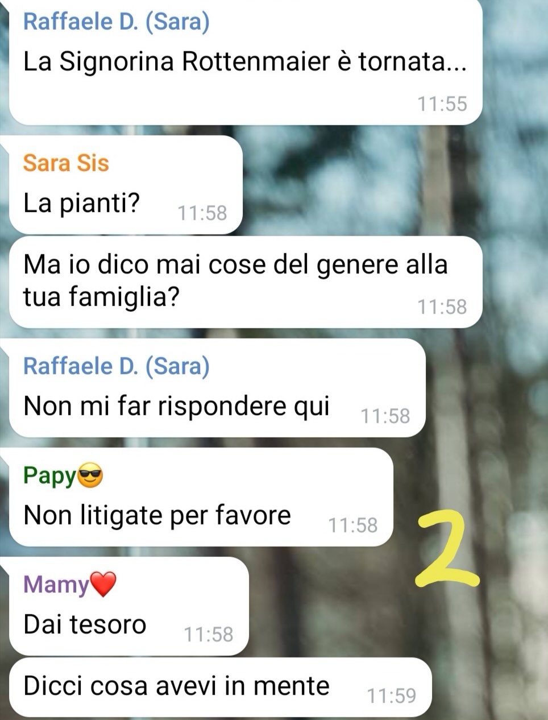Select the 'La pianti?' message
The image size is (548, 720).
click(126, 185)
